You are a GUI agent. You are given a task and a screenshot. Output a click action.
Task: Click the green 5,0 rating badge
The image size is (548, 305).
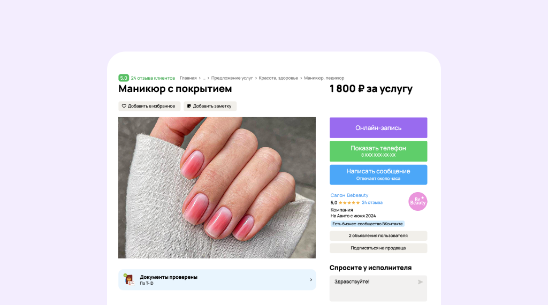tap(124, 78)
